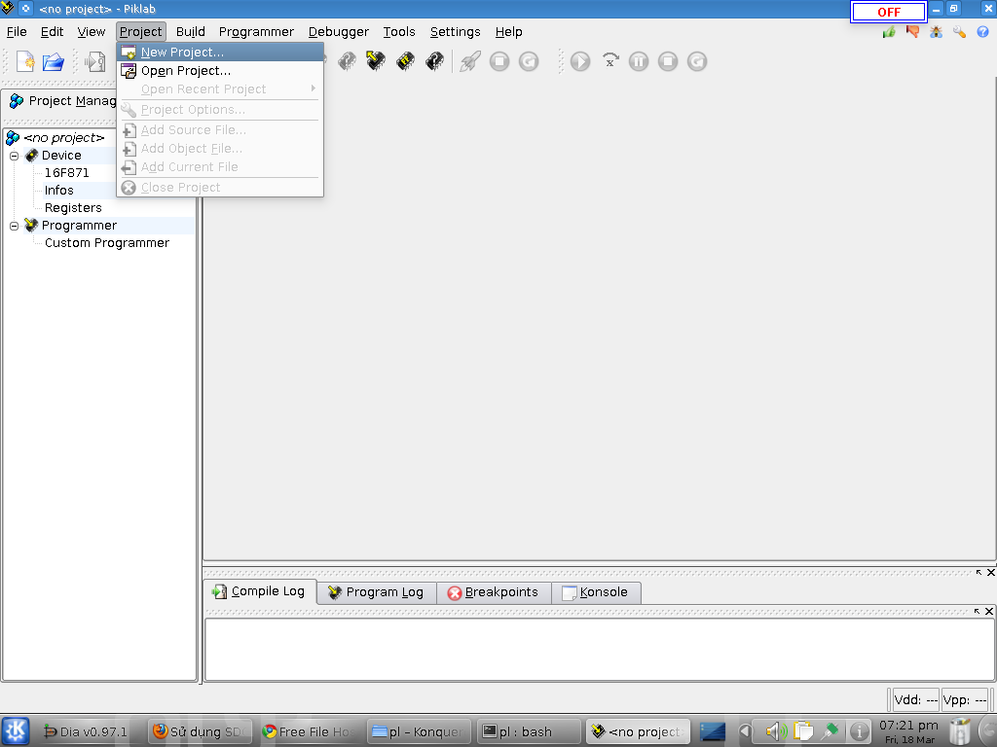Close the Compile Log inner view
The height and width of the screenshot is (747, 997).
[989, 611]
